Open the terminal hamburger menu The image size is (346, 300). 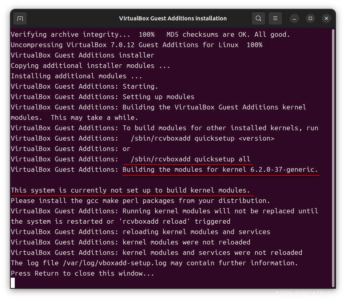275,18
